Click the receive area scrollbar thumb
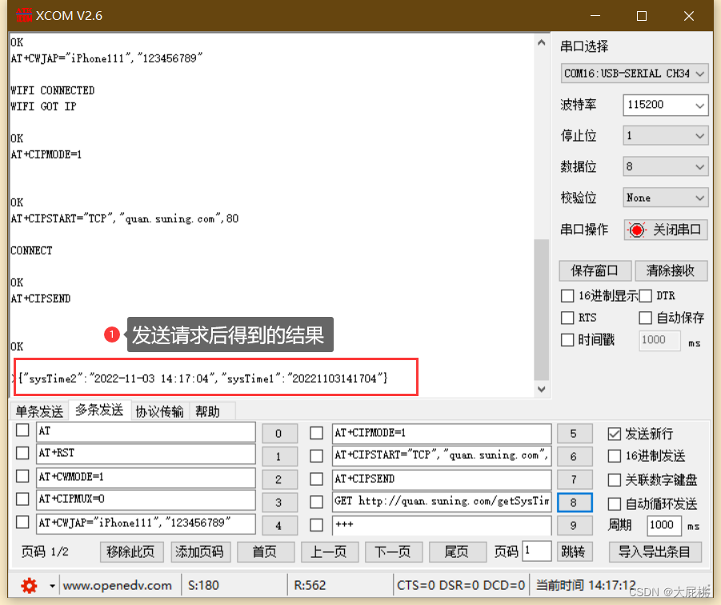 pyautogui.click(x=542, y=310)
